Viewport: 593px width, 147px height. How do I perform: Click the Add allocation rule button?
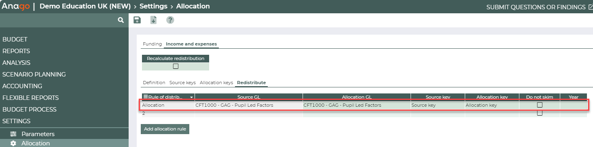pos(165,129)
